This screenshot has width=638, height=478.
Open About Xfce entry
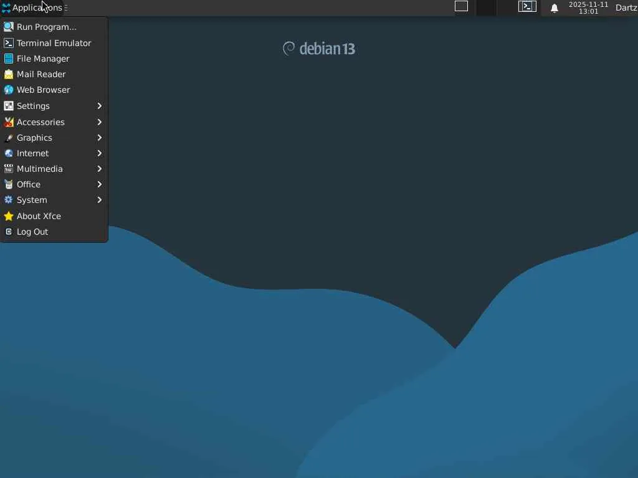click(54, 216)
